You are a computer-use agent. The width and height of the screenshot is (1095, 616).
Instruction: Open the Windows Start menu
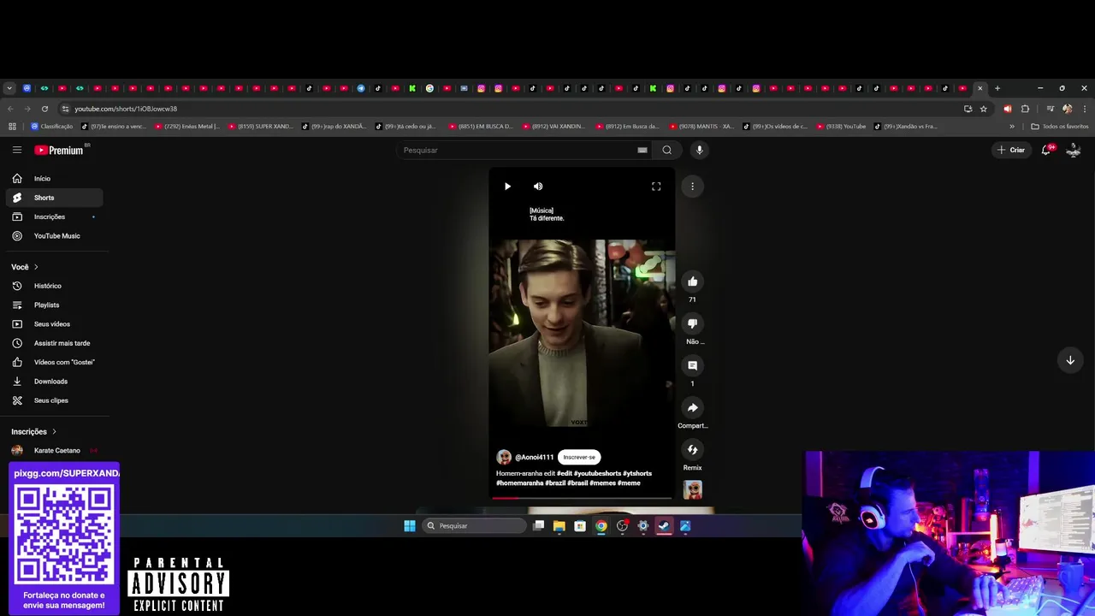pyautogui.click(x=410, y=525)
